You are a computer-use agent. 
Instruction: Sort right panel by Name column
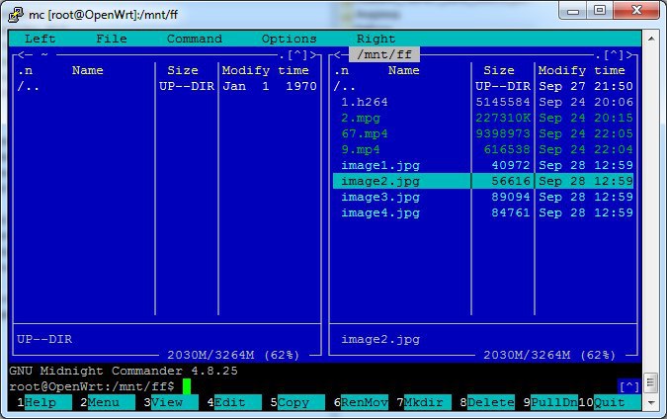tap(404, 70)
